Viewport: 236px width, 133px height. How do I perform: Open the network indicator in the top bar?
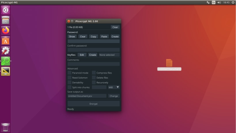(208, 2)
